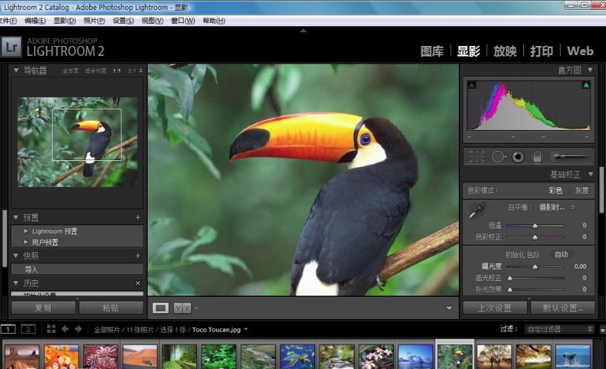The image size is (606, 369).
Task: Open navigator 3:1 zoom level menu
Action: coord(135,71)
